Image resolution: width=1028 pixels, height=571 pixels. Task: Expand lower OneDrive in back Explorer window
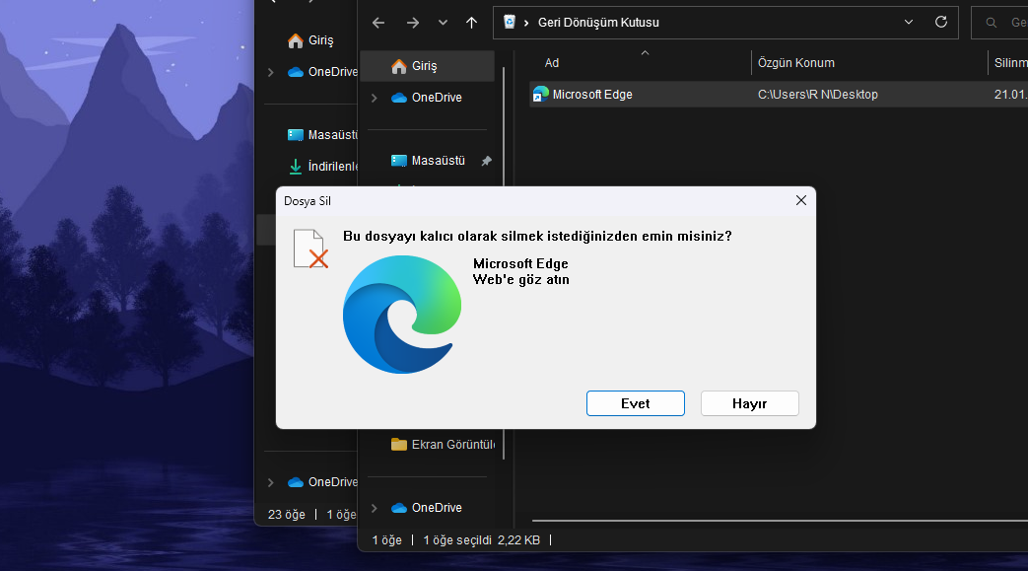pos(271,482)
